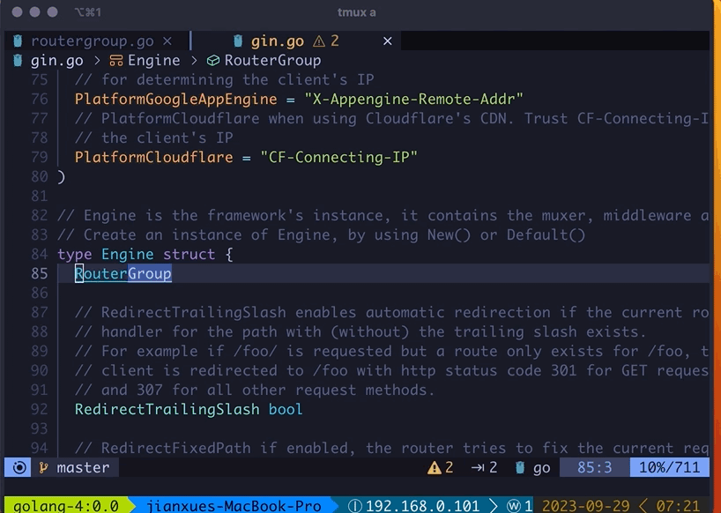Close the routergroup.go tab
Viewport: 721px width, 513px height.
click(x=167, y=41)
